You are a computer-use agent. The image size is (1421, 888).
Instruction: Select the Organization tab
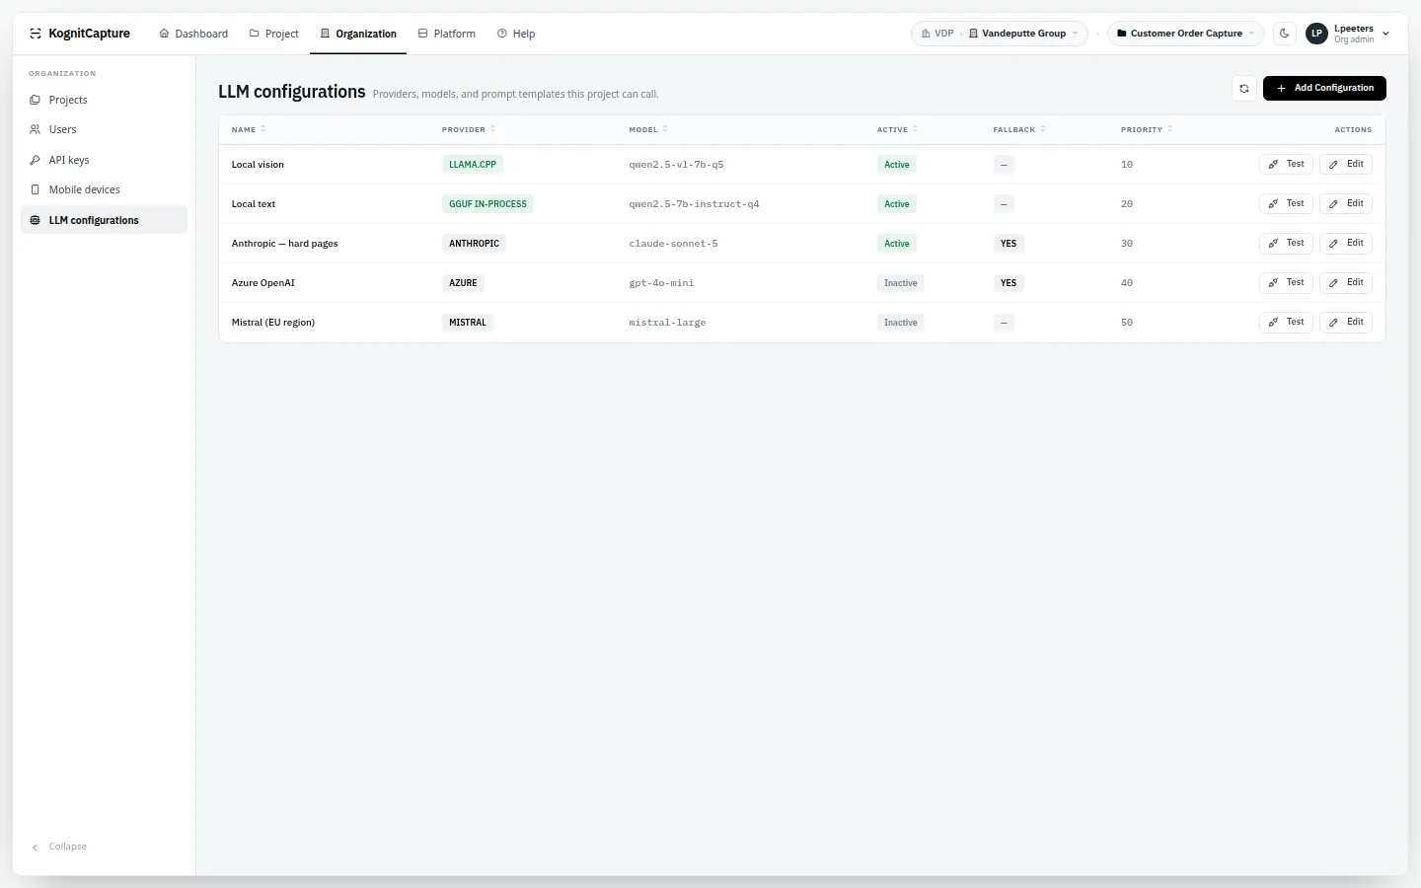pyautogui.click(x=358, y=34)
